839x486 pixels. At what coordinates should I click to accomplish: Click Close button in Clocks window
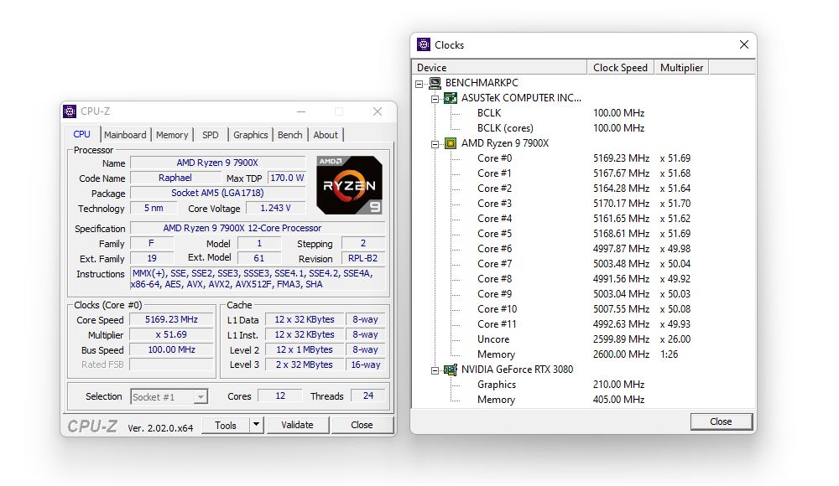pos(721,421)
